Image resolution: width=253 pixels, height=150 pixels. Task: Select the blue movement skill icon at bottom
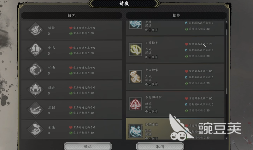pos(135,131)
